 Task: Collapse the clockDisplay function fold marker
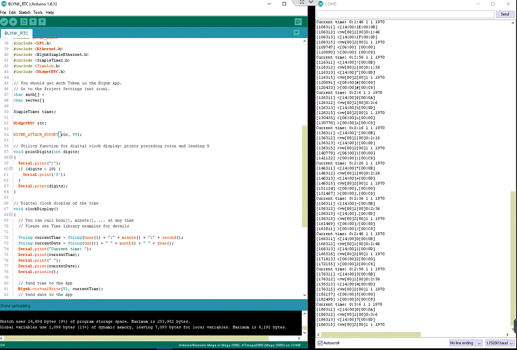point(11,214)
